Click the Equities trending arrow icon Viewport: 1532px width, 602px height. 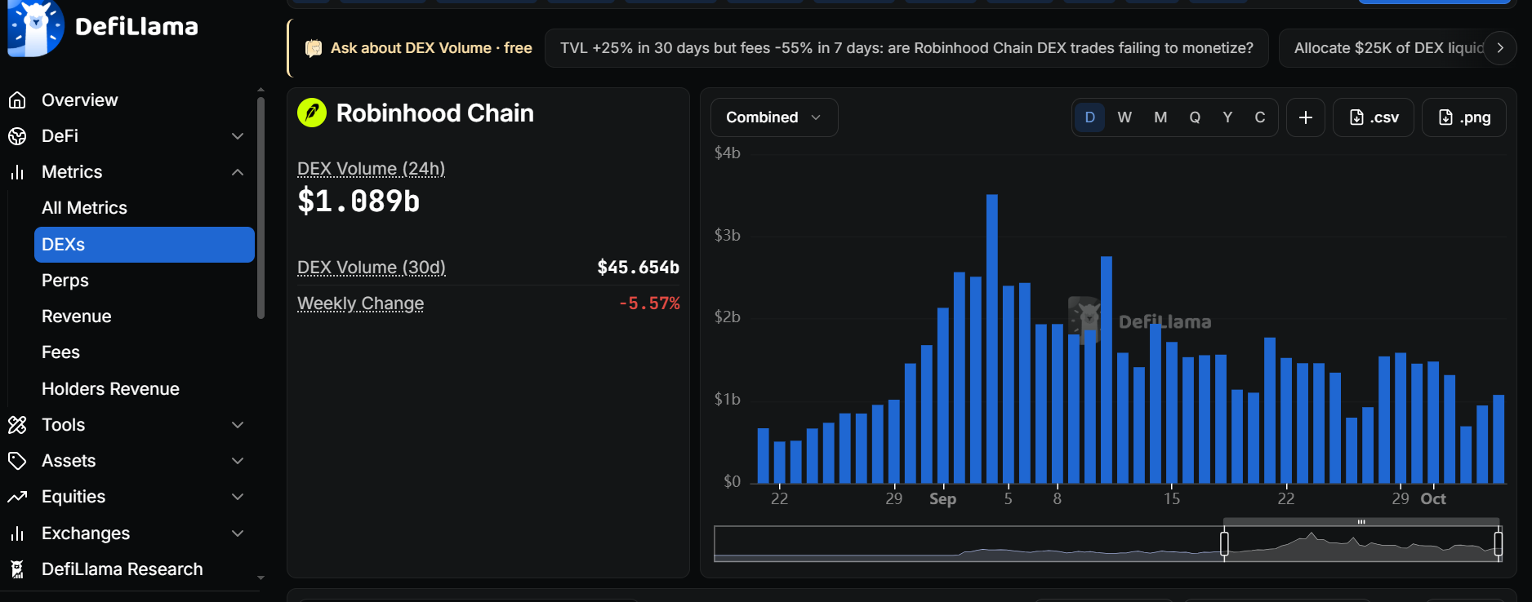click(x=17, y=497)
